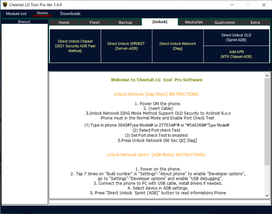This screenshot has height=214, width=272.
Task: Click the Cheetah LG Tool logo icon
Action: coord(4,5)
